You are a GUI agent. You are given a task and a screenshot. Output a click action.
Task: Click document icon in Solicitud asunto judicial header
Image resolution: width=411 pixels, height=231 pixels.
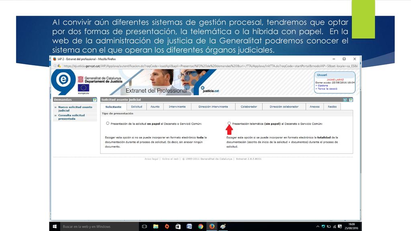tap(345, 100)
